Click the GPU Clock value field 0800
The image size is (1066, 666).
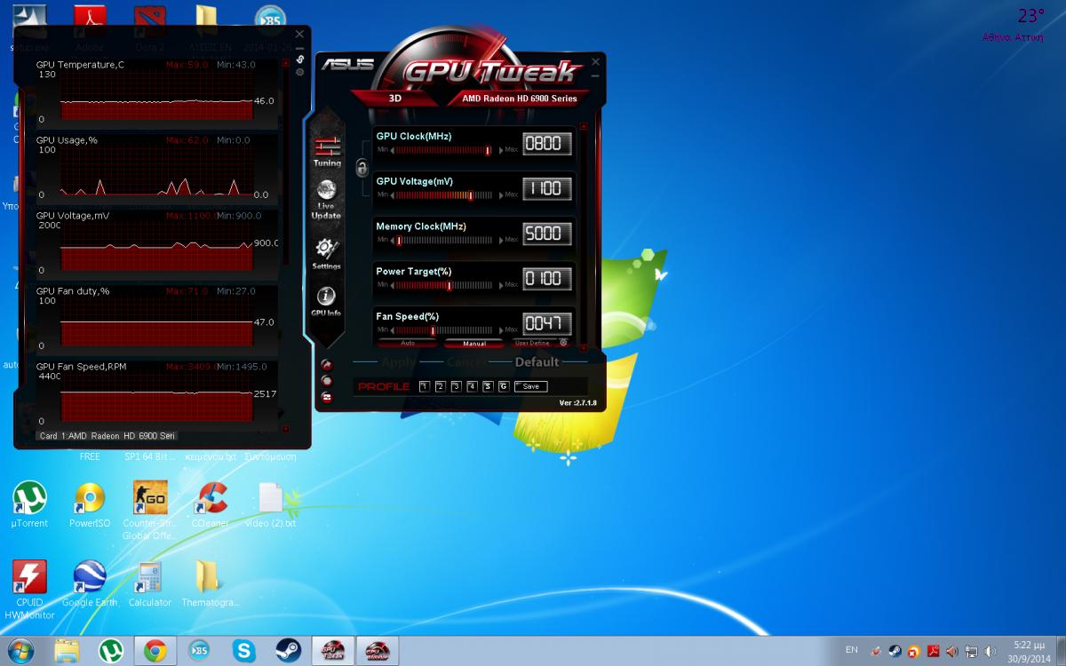point(546,144)
